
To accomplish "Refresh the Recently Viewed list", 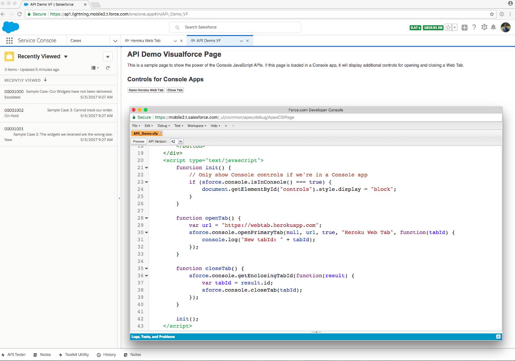I will coord(108,68).
